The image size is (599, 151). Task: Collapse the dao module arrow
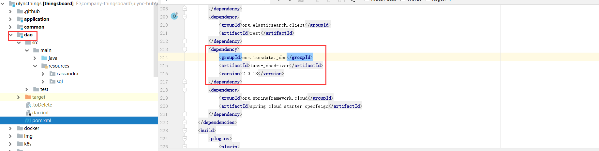pos(11,35)
